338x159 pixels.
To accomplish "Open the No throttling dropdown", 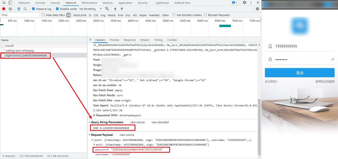I will click(91, 9).
